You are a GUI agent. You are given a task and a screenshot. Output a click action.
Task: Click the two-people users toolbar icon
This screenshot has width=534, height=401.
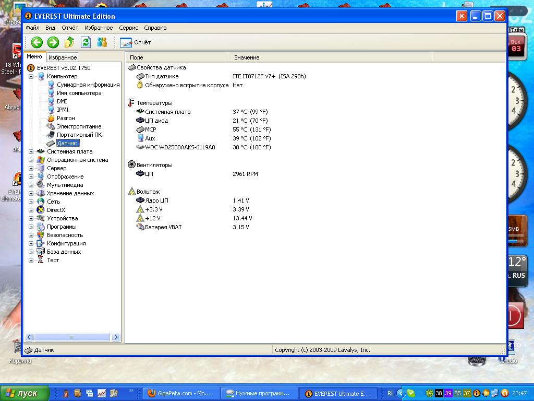click(x=102, y=42)
